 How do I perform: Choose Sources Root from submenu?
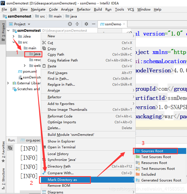tap(152, 151)
